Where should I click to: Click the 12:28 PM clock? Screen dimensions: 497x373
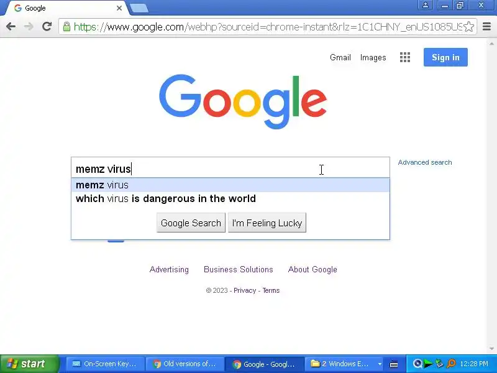pos(474,364)
